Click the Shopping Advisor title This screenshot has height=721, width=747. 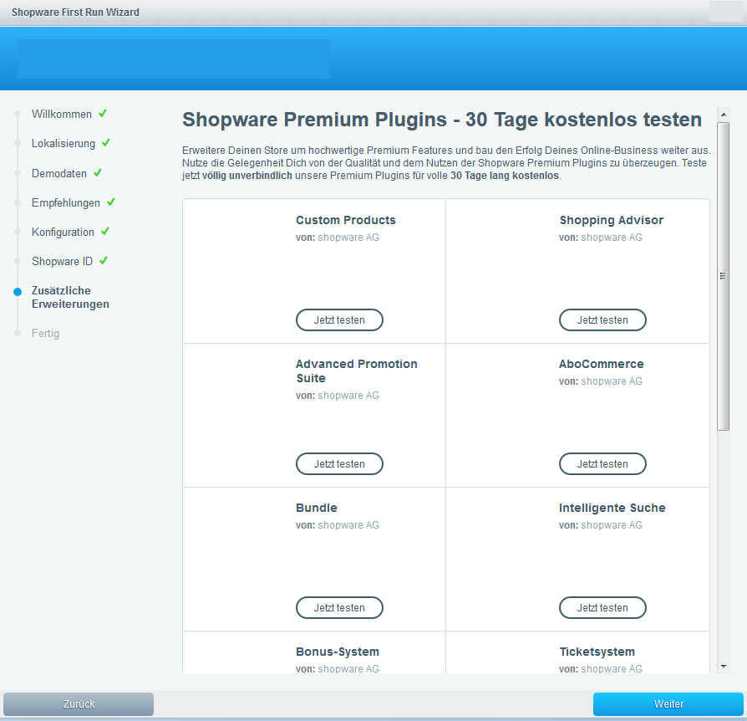[x=612, y=220]
